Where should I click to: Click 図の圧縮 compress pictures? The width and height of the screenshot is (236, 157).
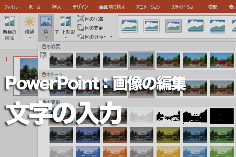90,19
